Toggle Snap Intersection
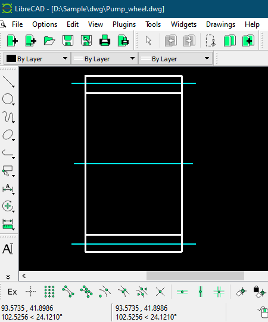 tap(160, 292)
